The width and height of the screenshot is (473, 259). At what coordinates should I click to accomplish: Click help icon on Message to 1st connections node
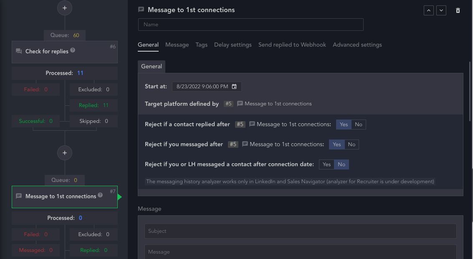tap(100, 195)
